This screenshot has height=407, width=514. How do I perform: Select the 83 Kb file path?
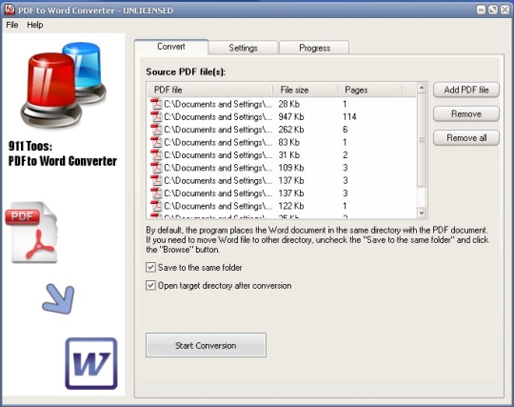[218, 142]
